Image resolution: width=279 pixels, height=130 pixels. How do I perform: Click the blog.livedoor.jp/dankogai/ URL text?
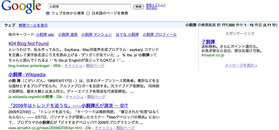[x=29, y=66]
